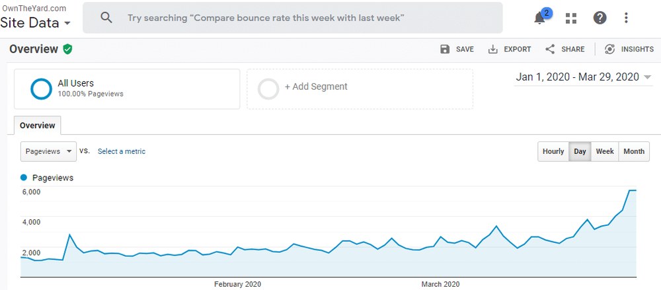Viewport: 661px width, 290px height.
Task: Click the Jan 1, 2020 - Mar 29, 2020 date text
Action: coord(578,77)
